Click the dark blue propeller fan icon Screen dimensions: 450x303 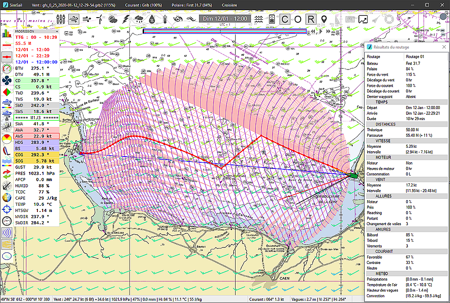7,80
